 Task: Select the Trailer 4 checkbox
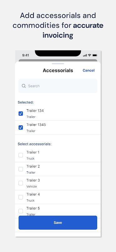point(21,197)
